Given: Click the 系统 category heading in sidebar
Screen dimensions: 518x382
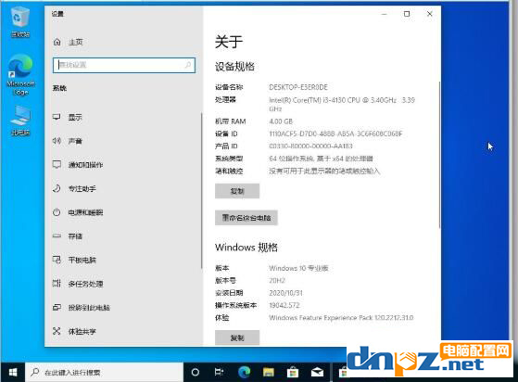Looking at the screenshot, I should click(x=59, y=88).
